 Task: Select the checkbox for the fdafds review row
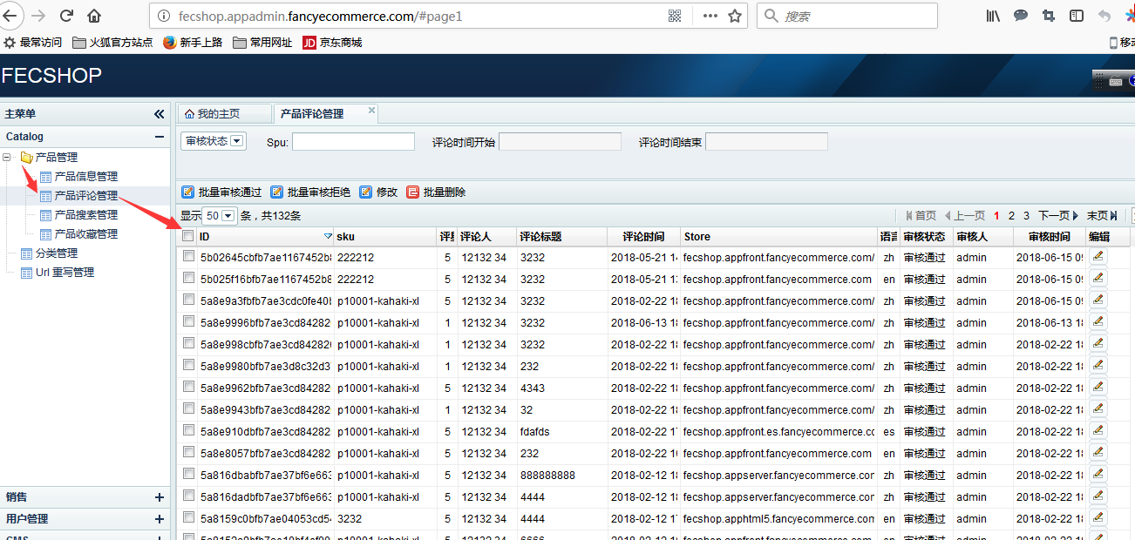188,430
